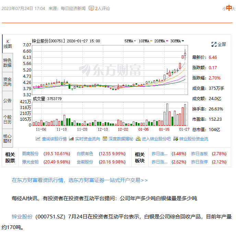The width and height of the screenshot is (236, 248).
Task: Click the 实时资金流向 bar chart icon
Action: click(x=71, y=139)
